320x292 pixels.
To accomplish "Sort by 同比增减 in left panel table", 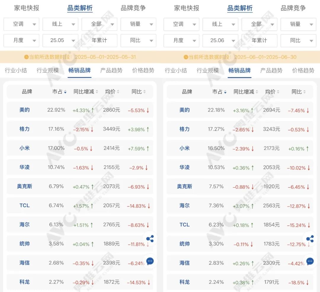I will [86, 92].
